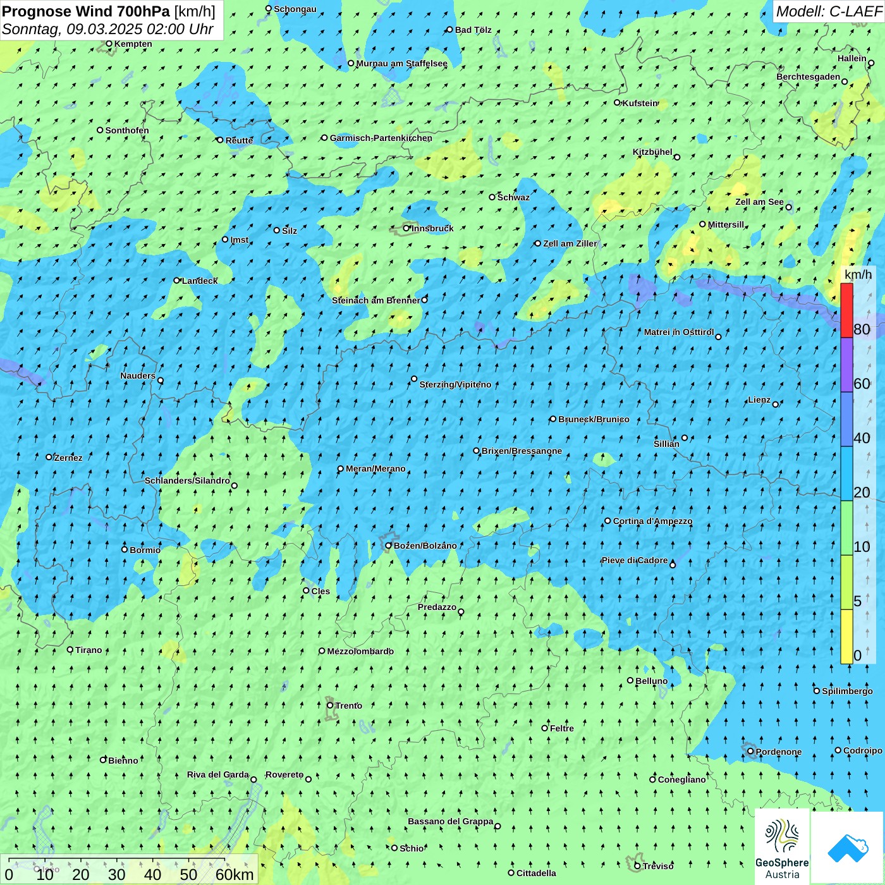
Task: Click the 'Berchtesgaden' label
Action: [x=809, y=76]
